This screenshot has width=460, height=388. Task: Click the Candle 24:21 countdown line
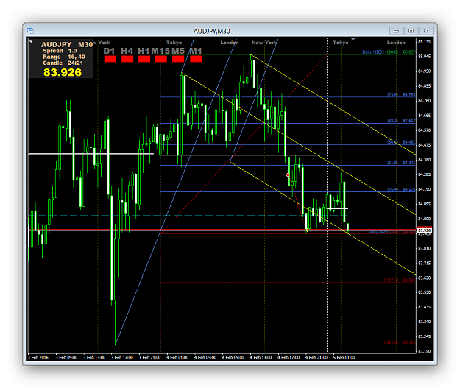pos(63,63)
